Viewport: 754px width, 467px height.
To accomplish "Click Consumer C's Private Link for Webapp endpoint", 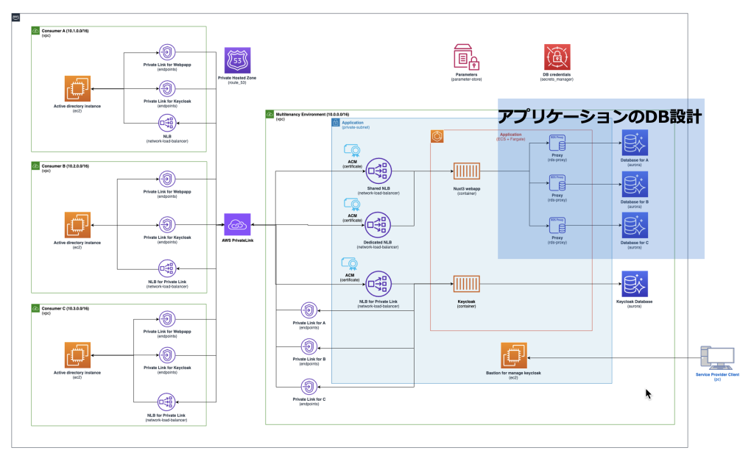I will [167, 319].
